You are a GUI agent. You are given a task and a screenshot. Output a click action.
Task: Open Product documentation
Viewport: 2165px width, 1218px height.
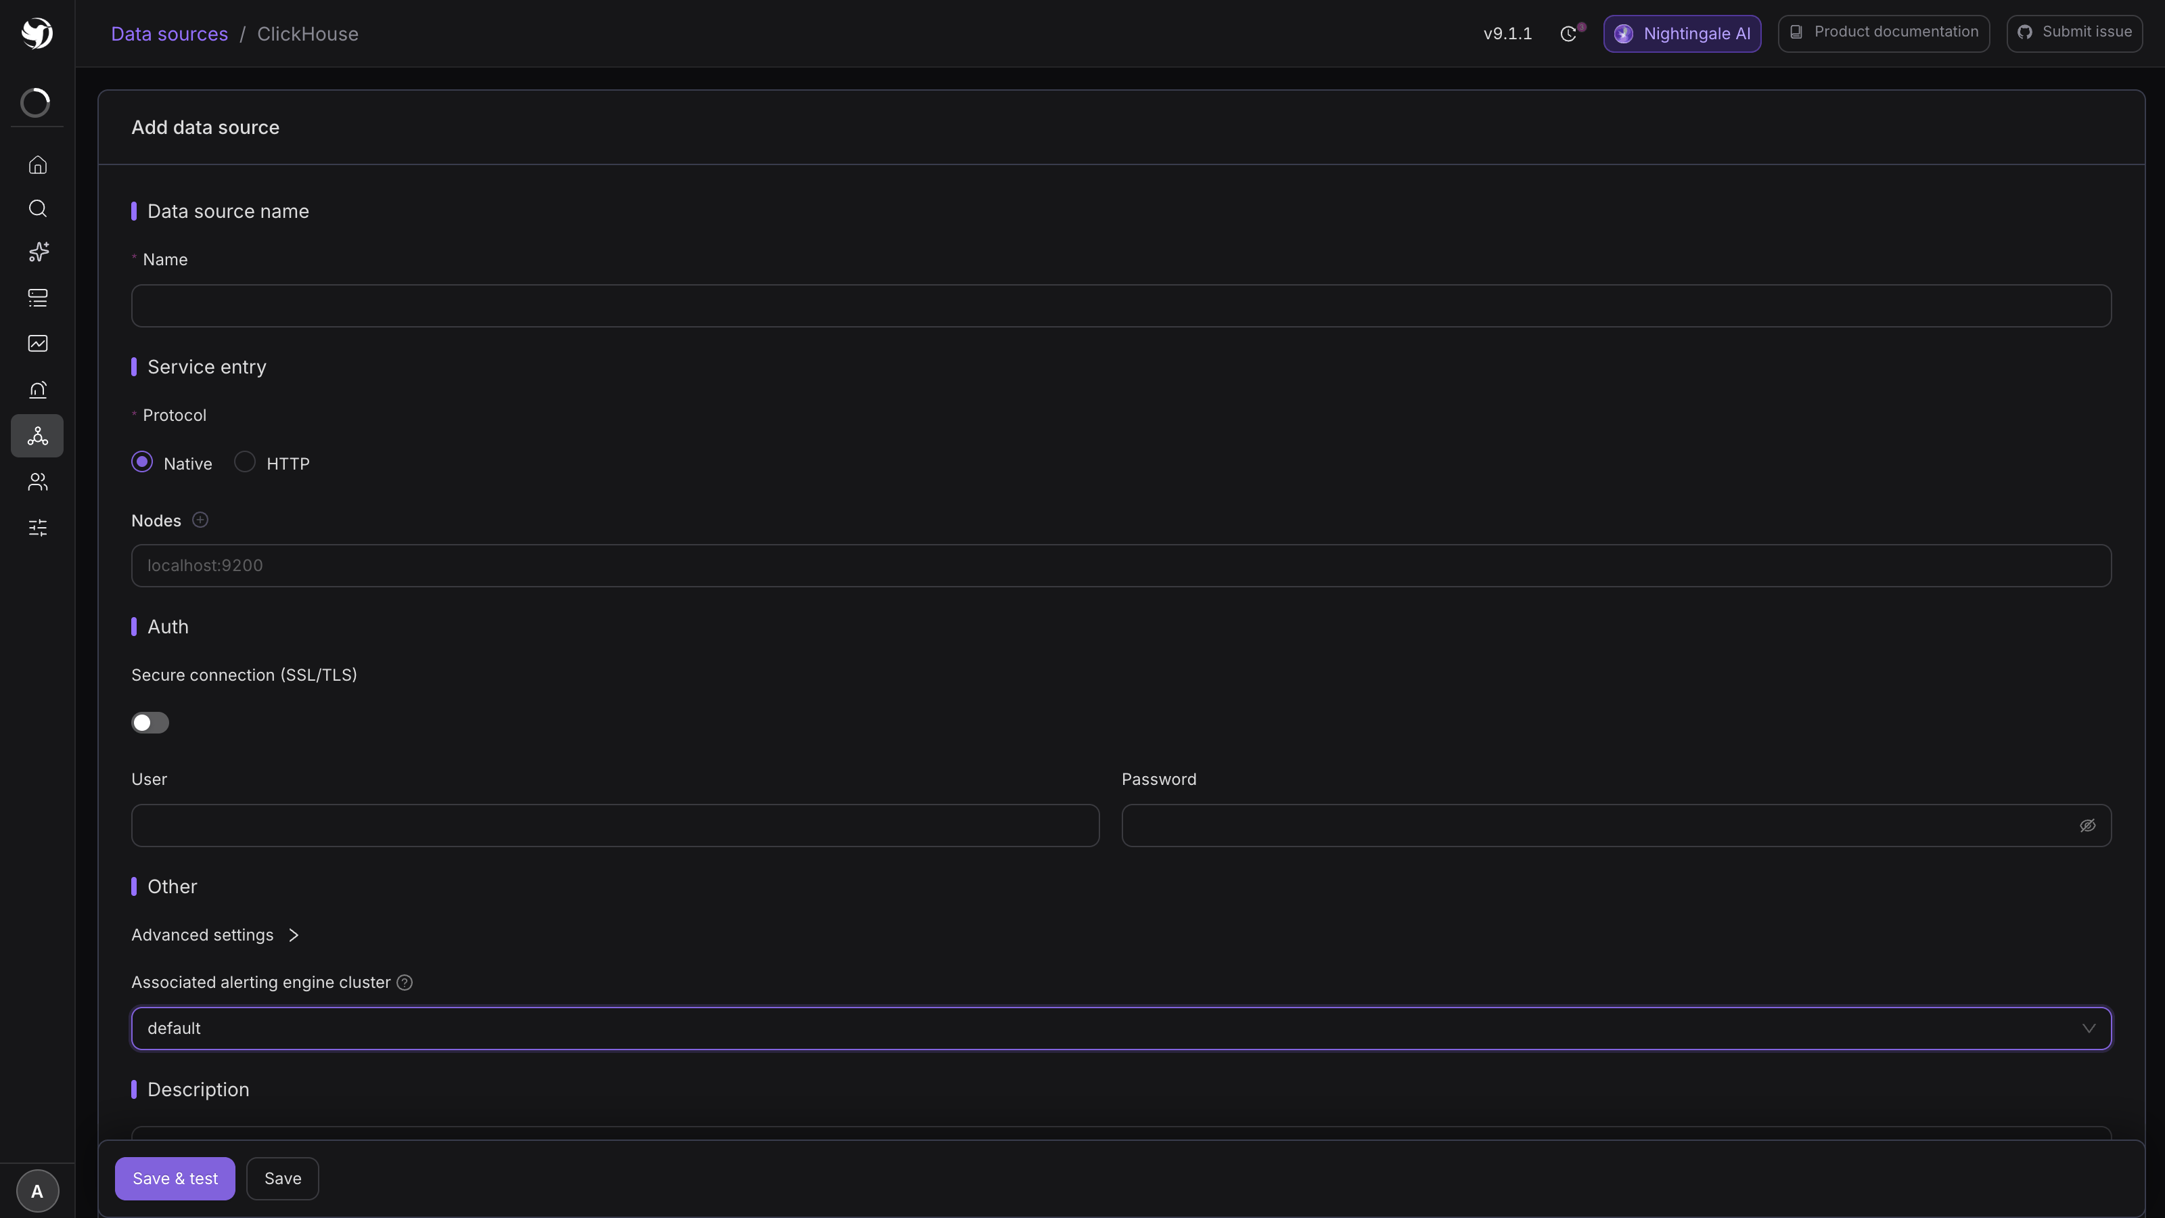pos(1884,34)
